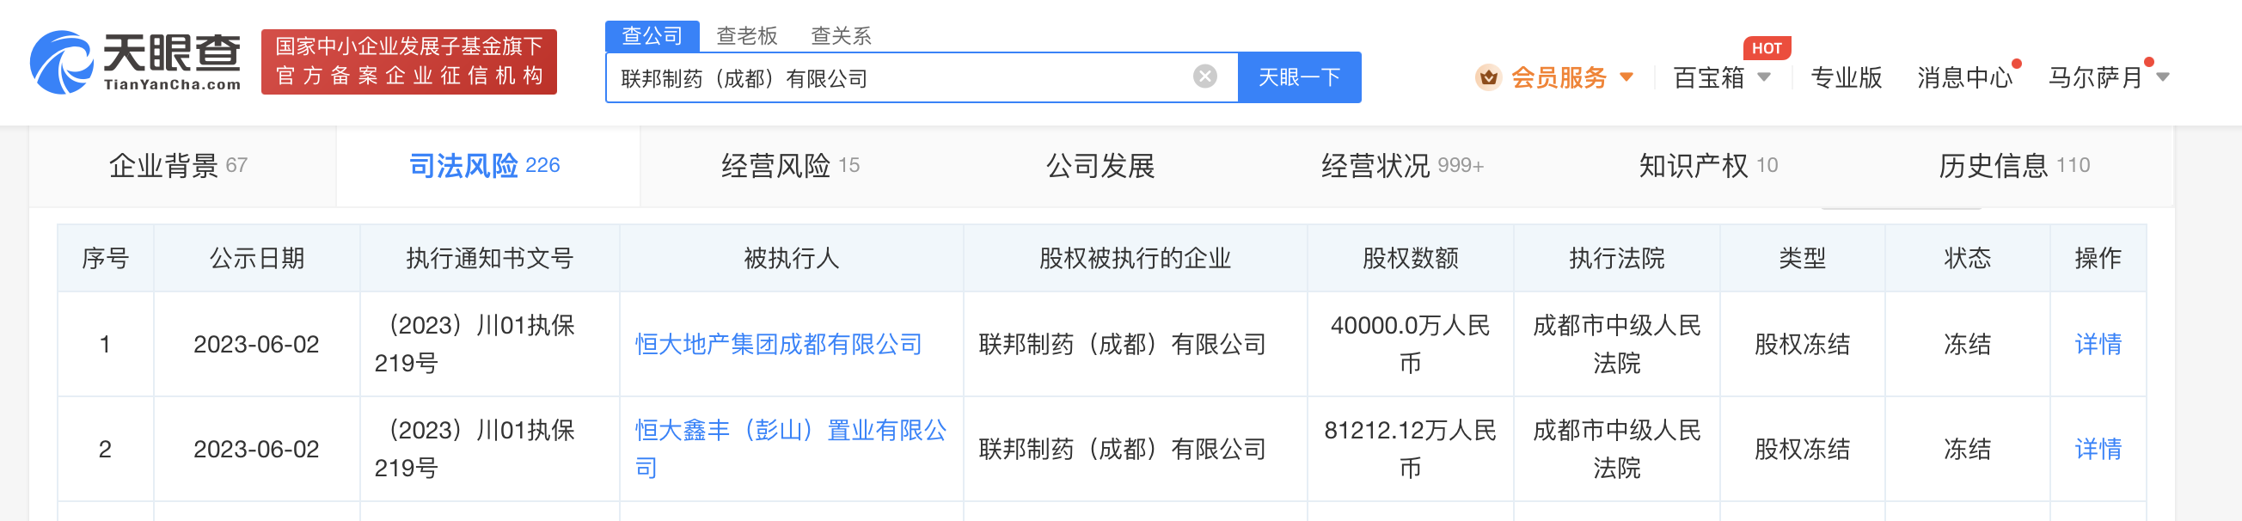Image resolution: width=2242 pixels, height=521 pixels.
Task: Open 恒大地产集团成都有限公司 company link
Action: point(778,345)
